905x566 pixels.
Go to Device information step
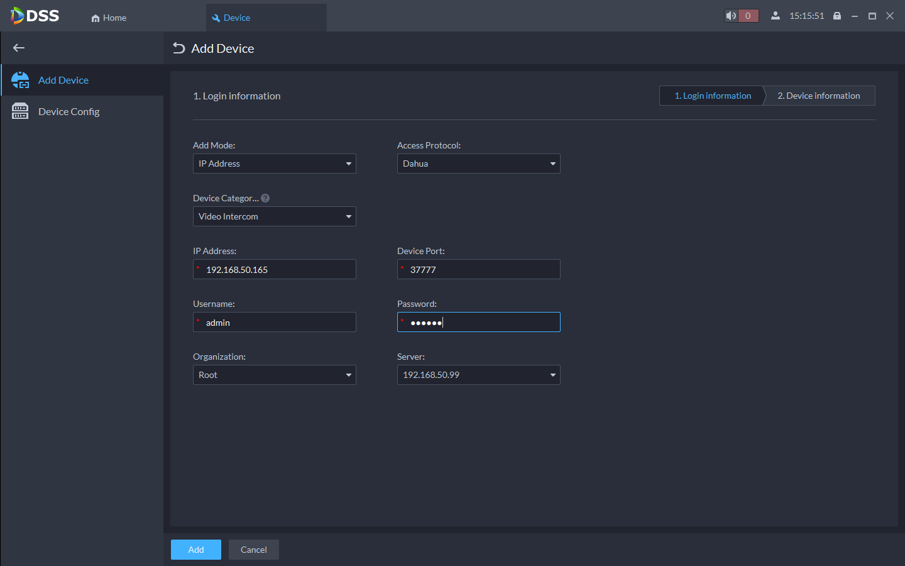click(x=818, y=96)
